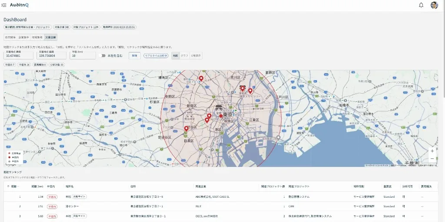445x222 pixels.
Task: Show the 地図 view
Action: pyautogui.click(x=176, y=56)
